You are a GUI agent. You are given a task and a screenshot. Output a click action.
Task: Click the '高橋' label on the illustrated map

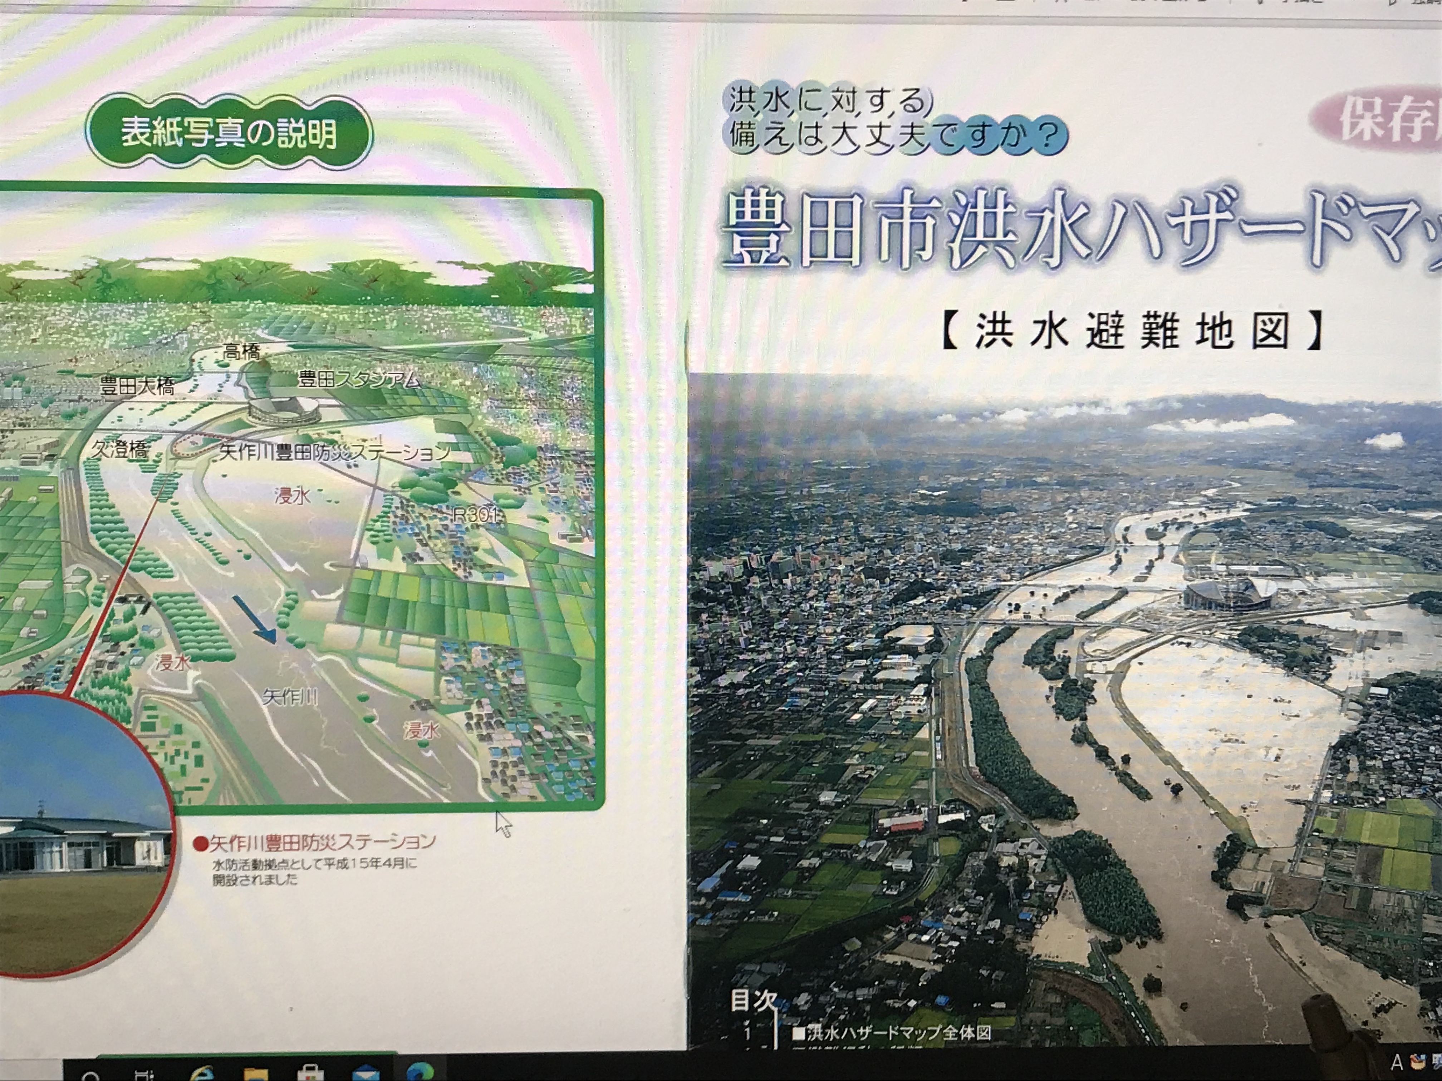point(242,352)
